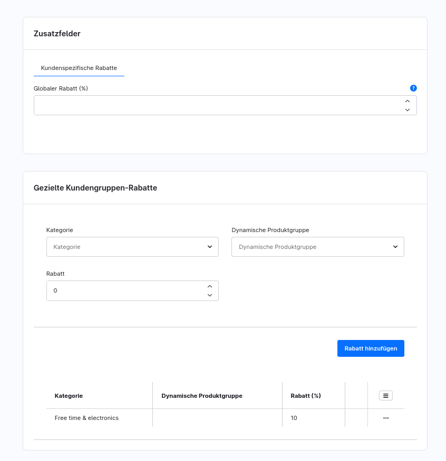Click the chevron arrow in the Kategorie select

pyautogui.click(x=209, y=247)
